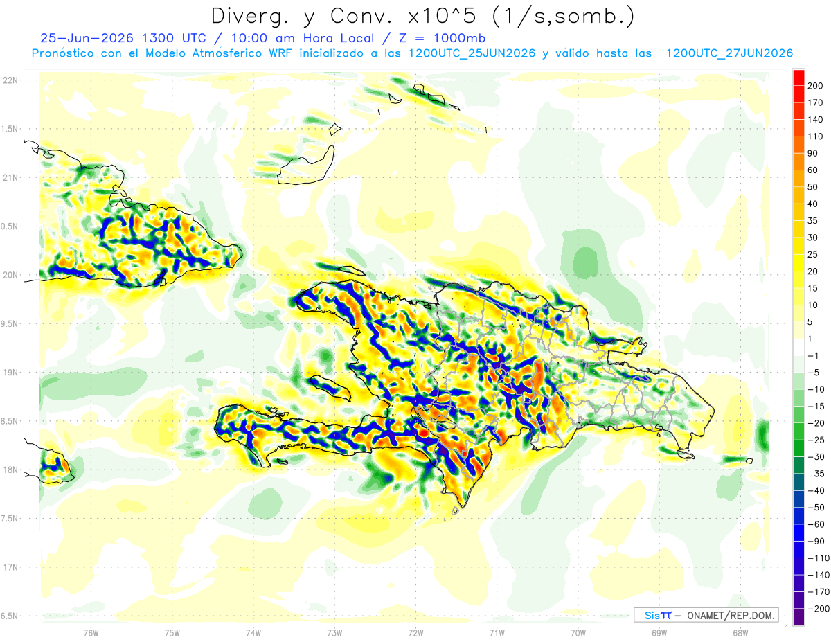Click the '20N' latitude label
Viewport: 831px width, 642px height.
pos(10,275)
